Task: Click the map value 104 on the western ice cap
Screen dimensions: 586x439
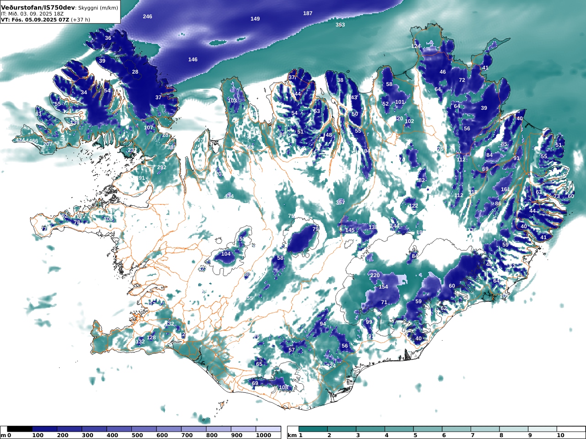Action: [x=226, y=254]
